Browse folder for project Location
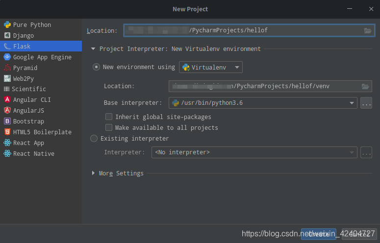 368,30
